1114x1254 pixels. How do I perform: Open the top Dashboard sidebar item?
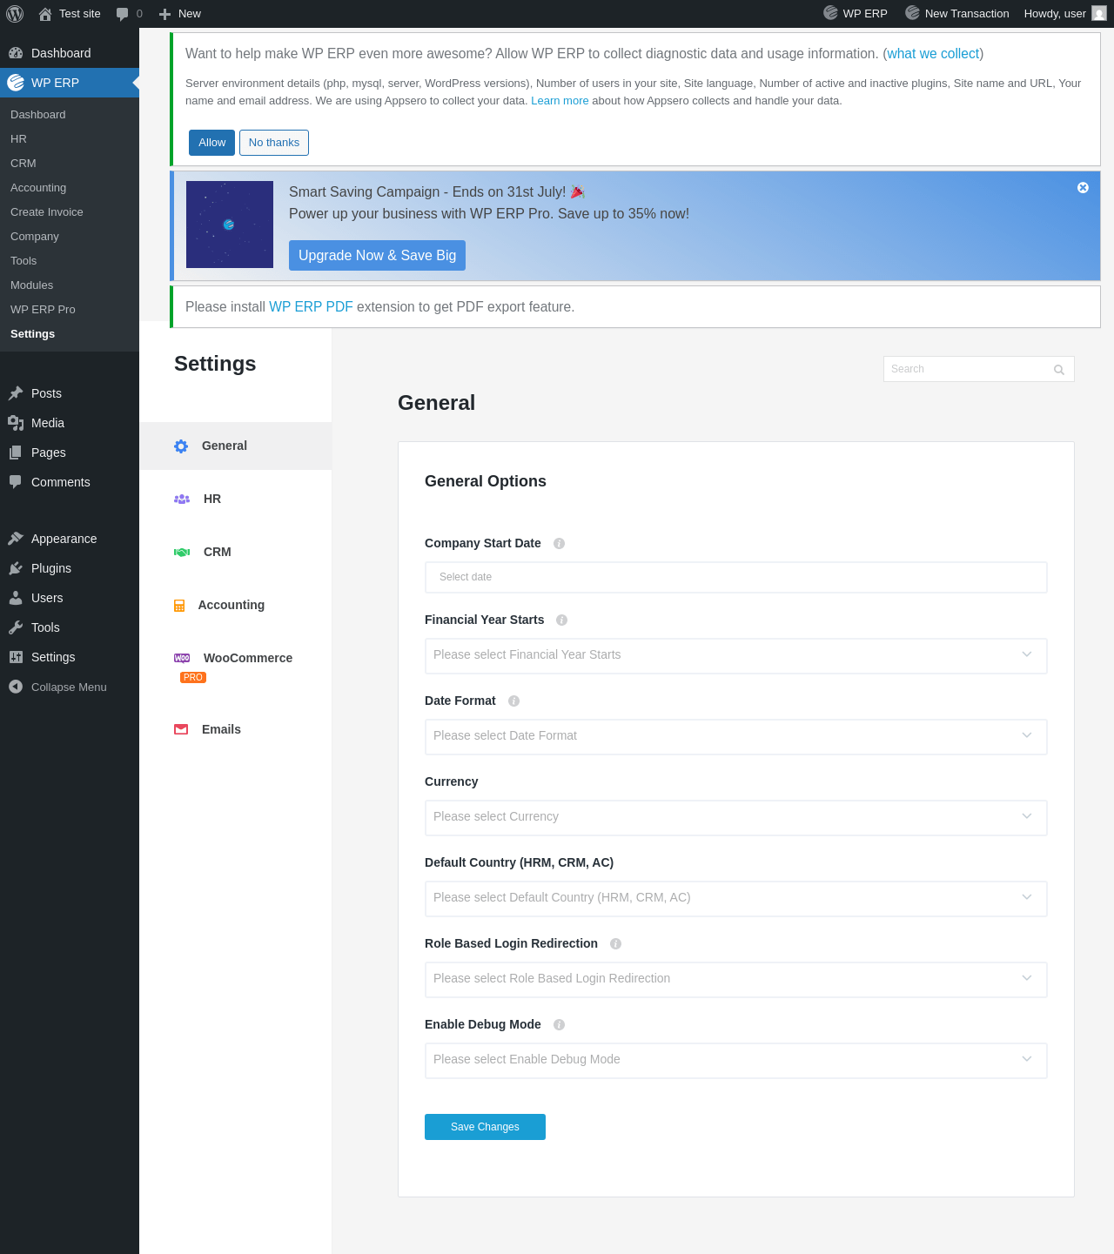(70, 53)
